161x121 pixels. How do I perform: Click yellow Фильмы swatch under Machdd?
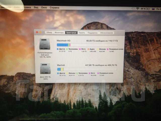click(x=67, y=73)
